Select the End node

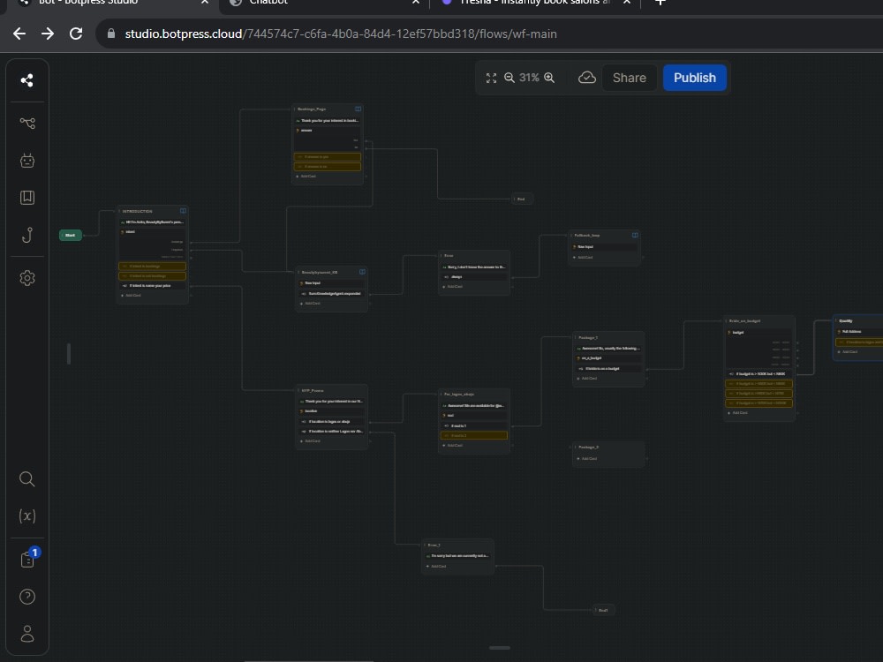click(522, 199)
